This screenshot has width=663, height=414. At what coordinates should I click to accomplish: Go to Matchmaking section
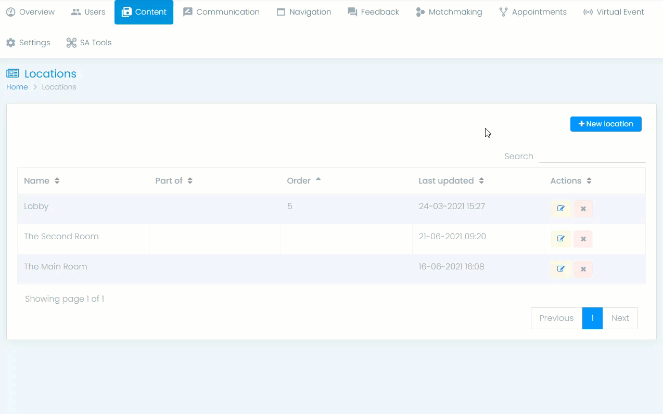point(449,12)
